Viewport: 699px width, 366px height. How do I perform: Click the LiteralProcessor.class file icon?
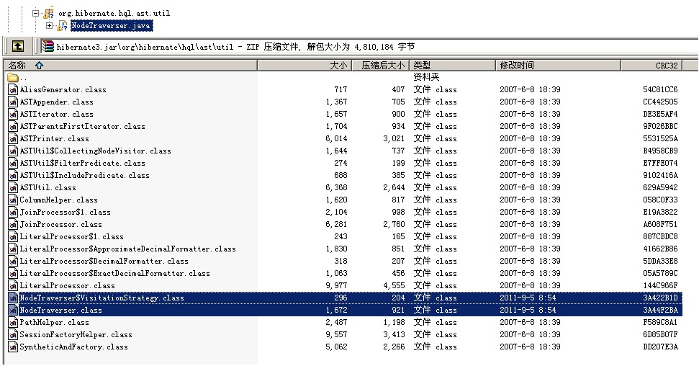tap(13, 285)
